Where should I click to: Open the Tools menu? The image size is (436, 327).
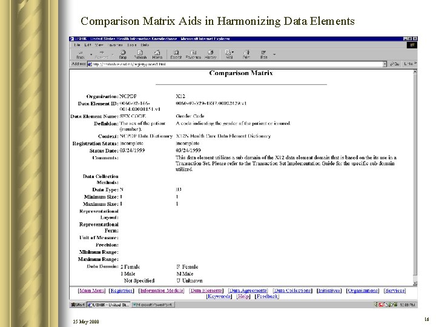tap(132, 45)
